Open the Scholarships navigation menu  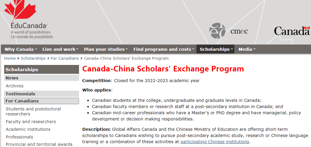[x=215, y=49]
